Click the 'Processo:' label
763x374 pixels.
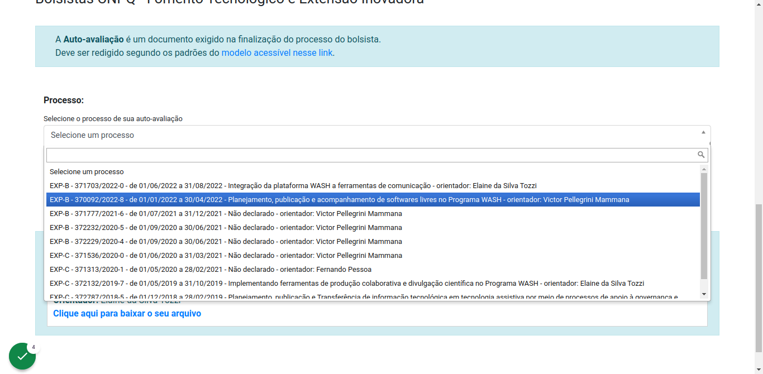point(64,100)
